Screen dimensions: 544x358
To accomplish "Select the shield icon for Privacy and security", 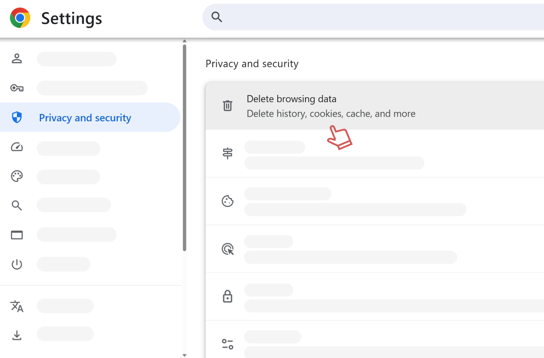I will (x=17, y=117).
